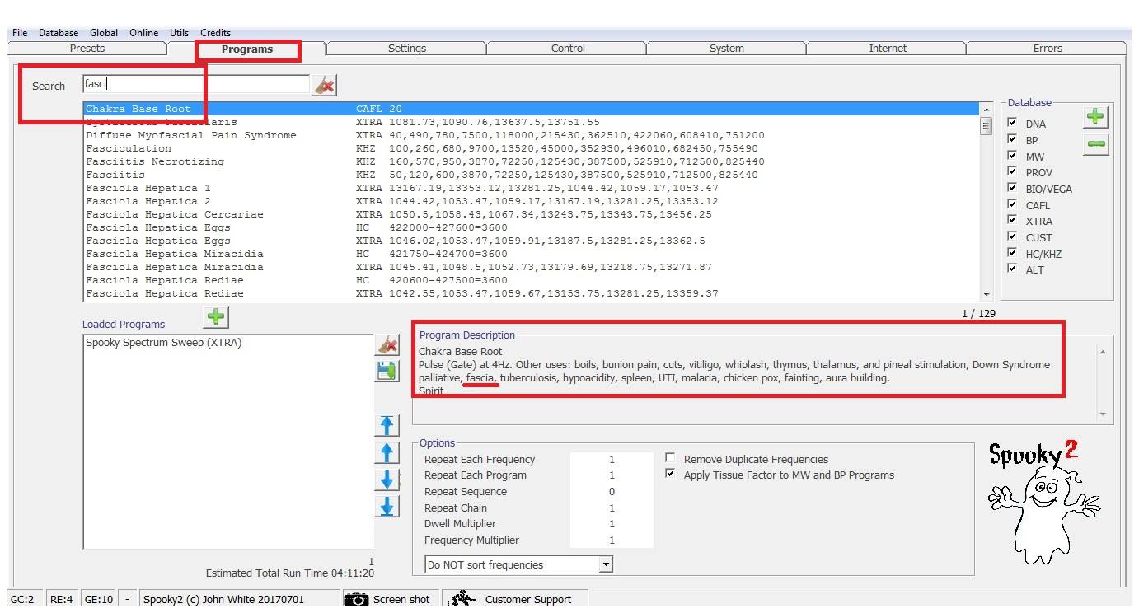Toggle the BP database checkbox
Screen dimensions: 1139x613
click(1013, 139)
